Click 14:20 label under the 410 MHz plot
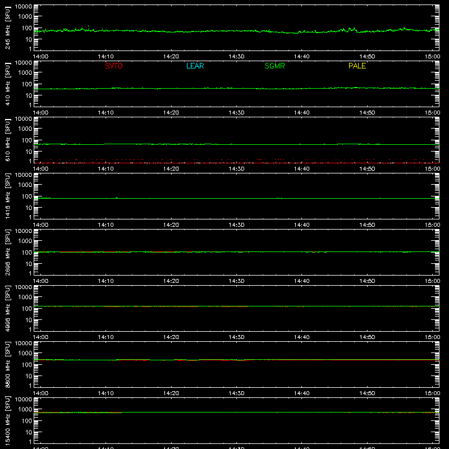This screenshot has width=449, height=449. [x=171, y=113]
